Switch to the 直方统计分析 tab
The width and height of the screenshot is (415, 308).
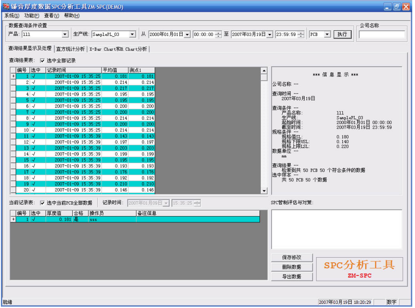(x=70, y=49)
